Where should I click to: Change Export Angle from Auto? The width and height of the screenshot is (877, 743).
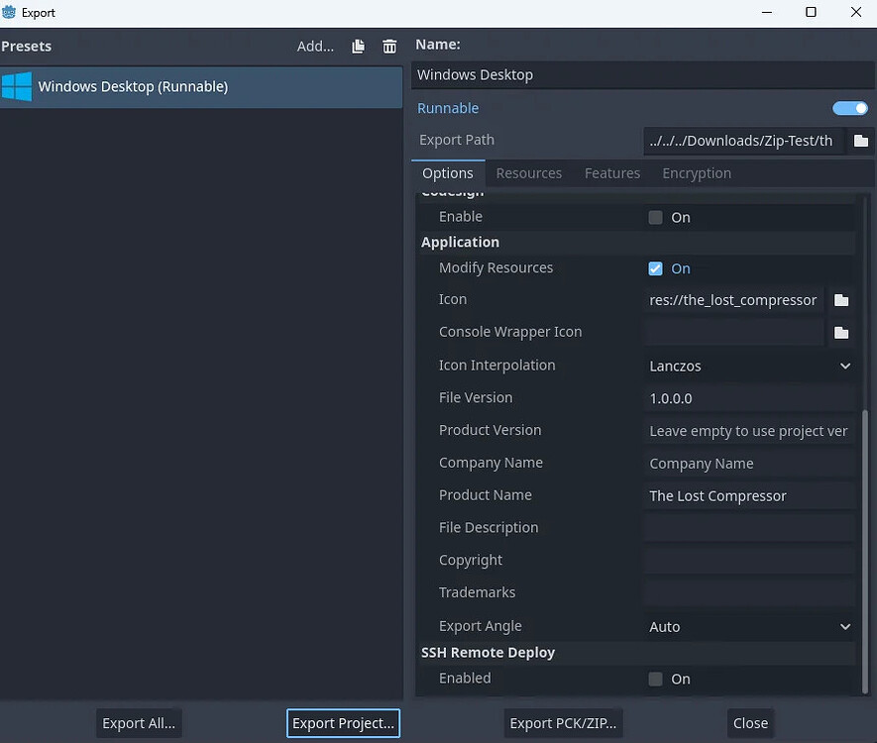pyautogui.click(x=749, y=626)
